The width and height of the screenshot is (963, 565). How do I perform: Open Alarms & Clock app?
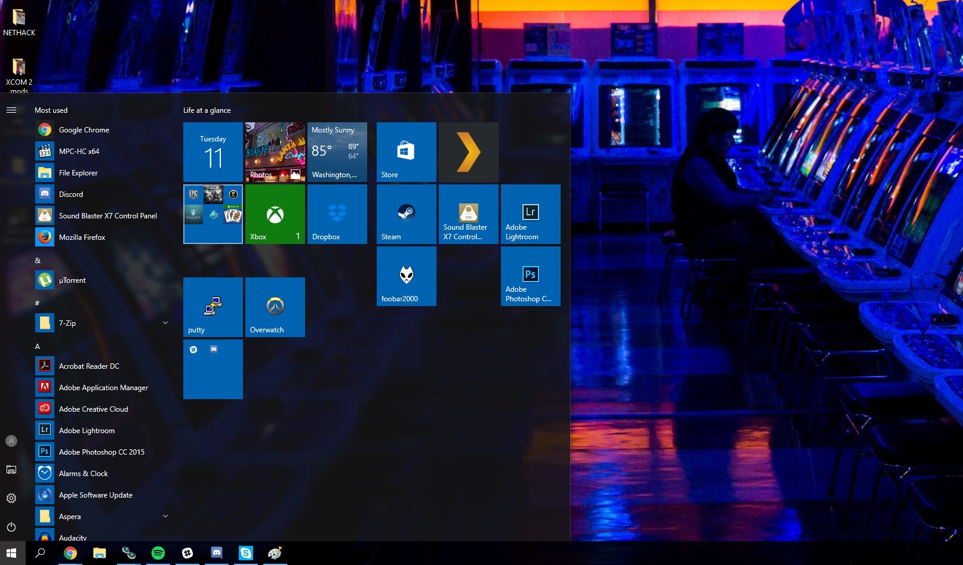click(x=101, y=473)
